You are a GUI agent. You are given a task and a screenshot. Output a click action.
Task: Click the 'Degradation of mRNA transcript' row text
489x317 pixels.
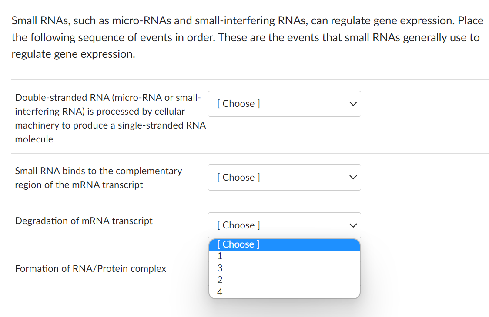coord(84,221)
